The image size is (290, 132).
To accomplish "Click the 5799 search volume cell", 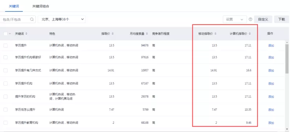I will pos(145,110).
